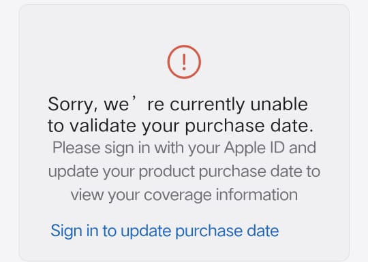Click the word 'validate' in the heading
The width and height of the screenshot is (368, 262).
(103, 126)
